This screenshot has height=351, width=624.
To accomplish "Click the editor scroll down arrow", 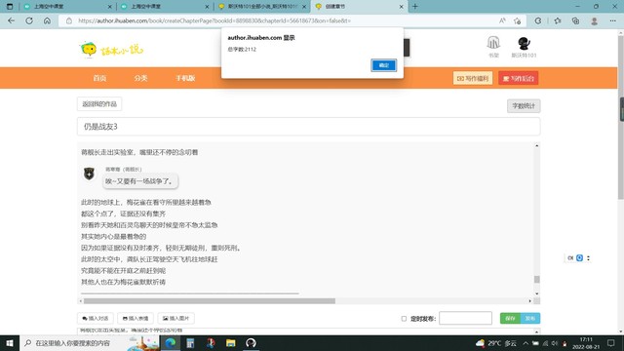I will [537, 293].
